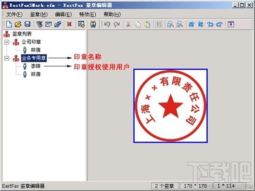Image resolution: width=255 pixels, height=191 pixels.
Task: Rotate the stamp counterclockwise
Action: pyautogui.click(x=210, y=25)
